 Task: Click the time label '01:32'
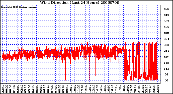(x=14, y=89)
